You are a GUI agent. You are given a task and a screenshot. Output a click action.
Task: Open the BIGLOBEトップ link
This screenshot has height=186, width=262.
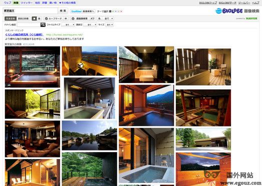point(208,2)
